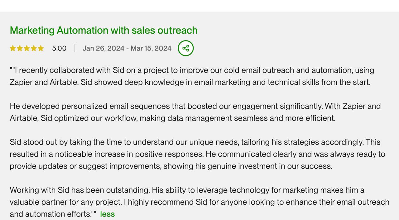Click the third yellow rating star

point(26,48)
